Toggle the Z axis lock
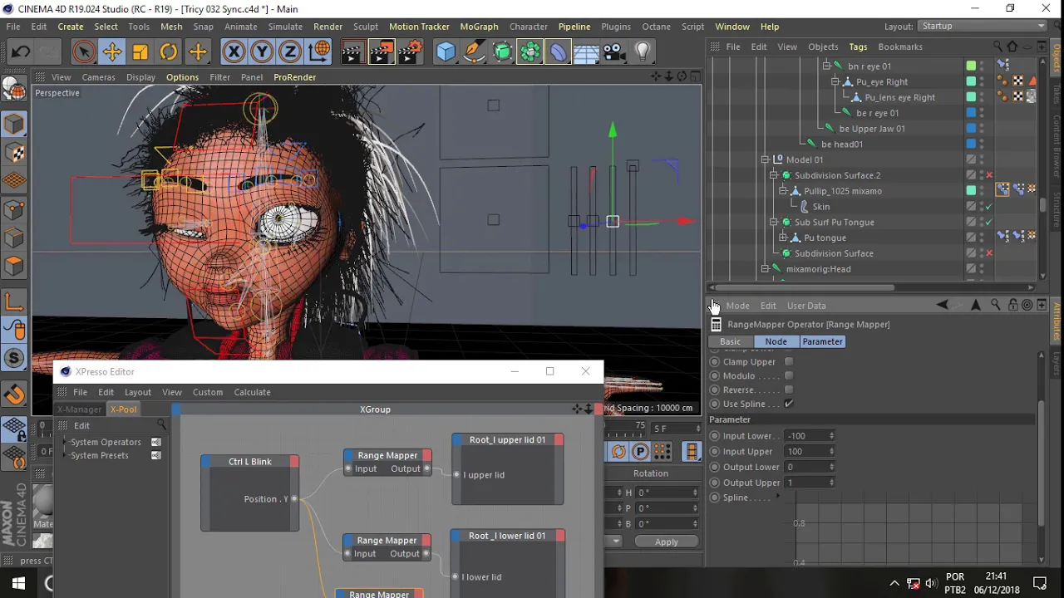 (289, 52)
